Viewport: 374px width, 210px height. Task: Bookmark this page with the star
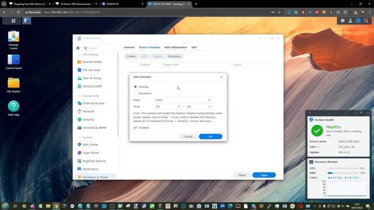279,12
